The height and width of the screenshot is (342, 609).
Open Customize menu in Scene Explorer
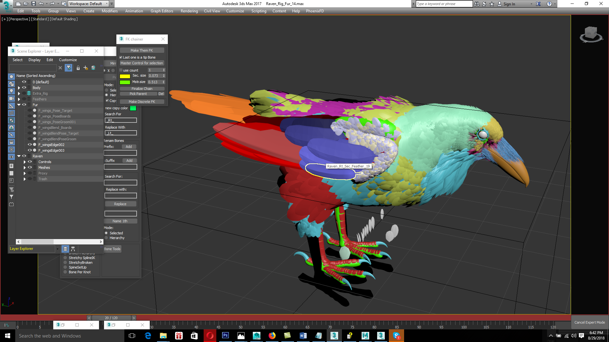pyautogui.click(x=68, y=60)
